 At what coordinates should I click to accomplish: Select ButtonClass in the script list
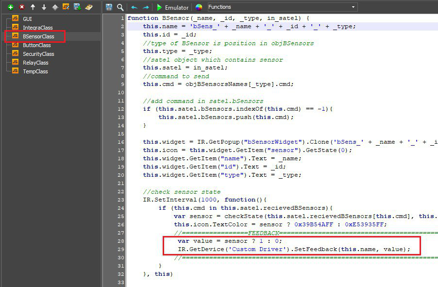click(37, 45)
